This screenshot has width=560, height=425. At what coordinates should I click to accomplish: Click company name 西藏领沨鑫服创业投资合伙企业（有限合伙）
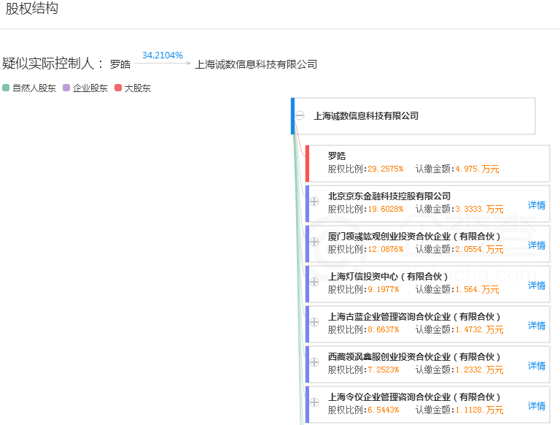coord(414,356)
